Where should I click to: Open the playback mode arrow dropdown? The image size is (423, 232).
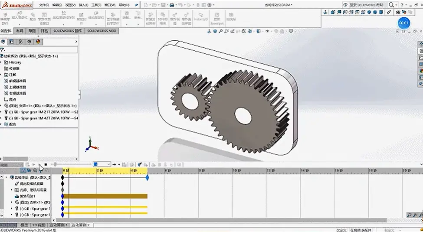pyautogui.click(x=119, y=164)
